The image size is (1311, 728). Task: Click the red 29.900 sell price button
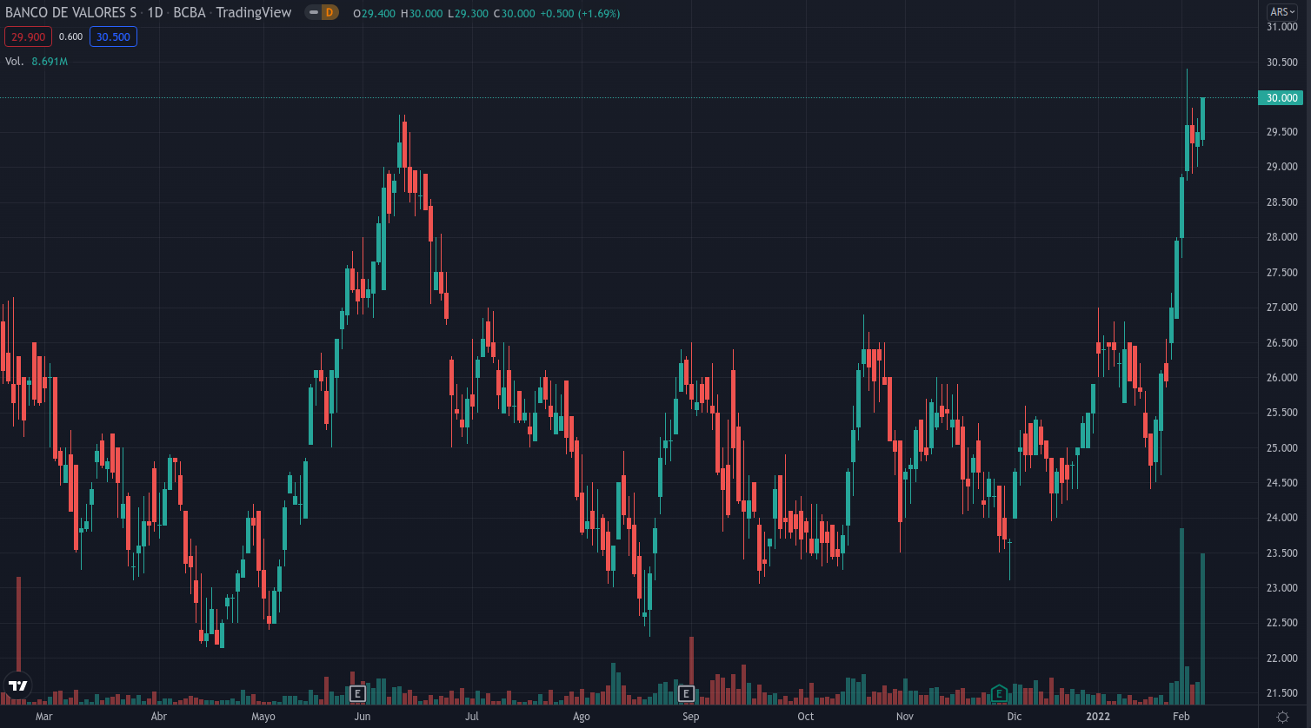click(x=26, y=36)
